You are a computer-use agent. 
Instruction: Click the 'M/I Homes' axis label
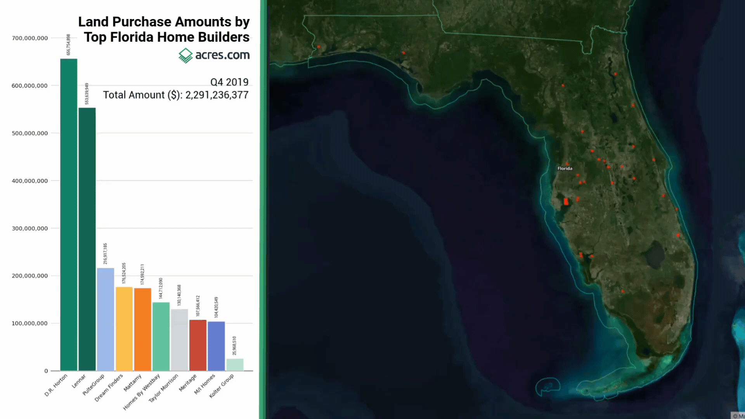(204, 384)
